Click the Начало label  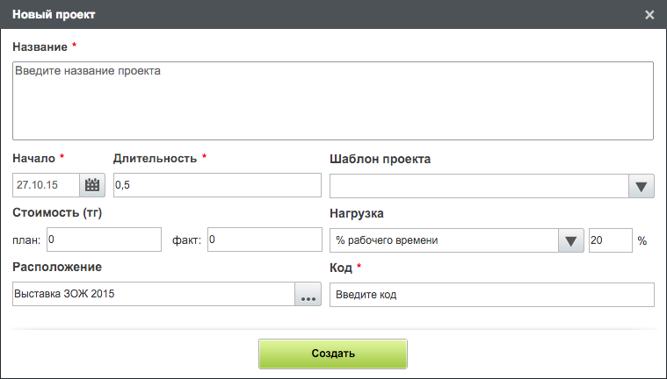pyautogui.click(x=33, y=159)
